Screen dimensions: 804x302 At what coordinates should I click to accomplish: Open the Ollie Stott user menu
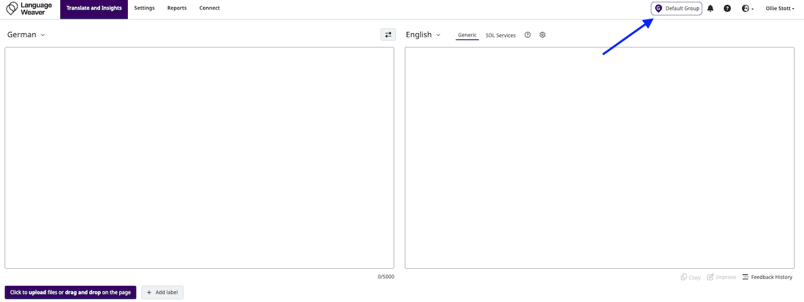780,9
